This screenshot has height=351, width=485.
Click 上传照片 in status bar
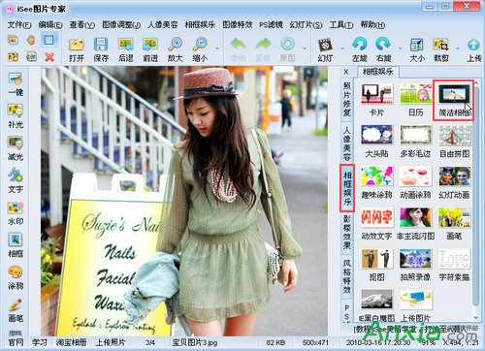point(111,342)
